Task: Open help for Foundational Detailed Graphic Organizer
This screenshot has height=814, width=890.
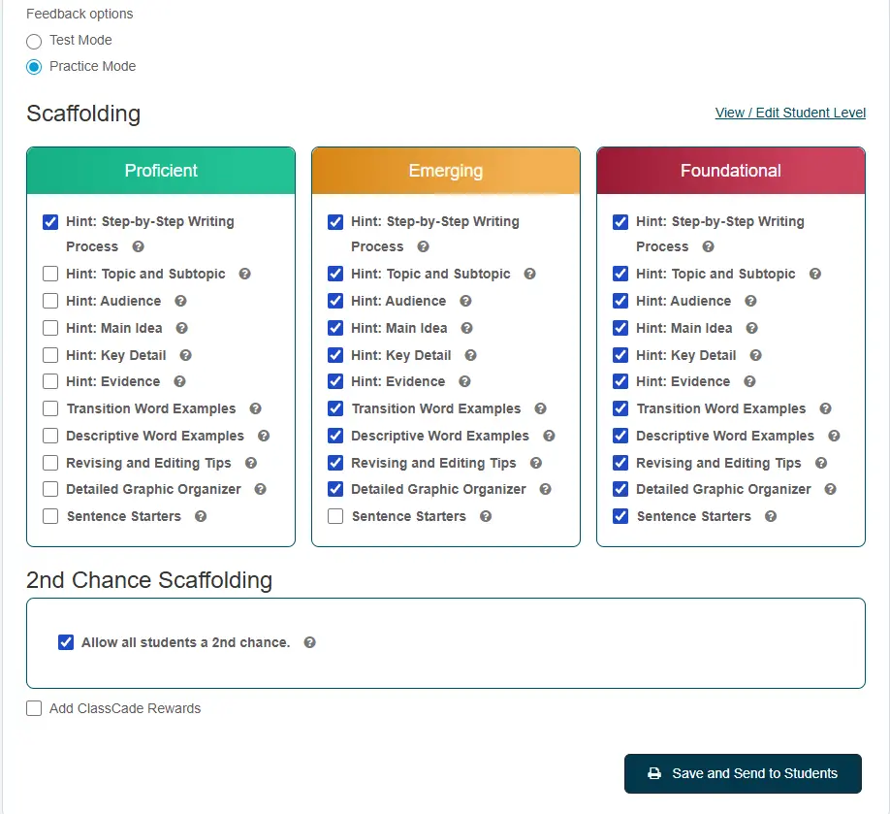Action: [831, 489]
